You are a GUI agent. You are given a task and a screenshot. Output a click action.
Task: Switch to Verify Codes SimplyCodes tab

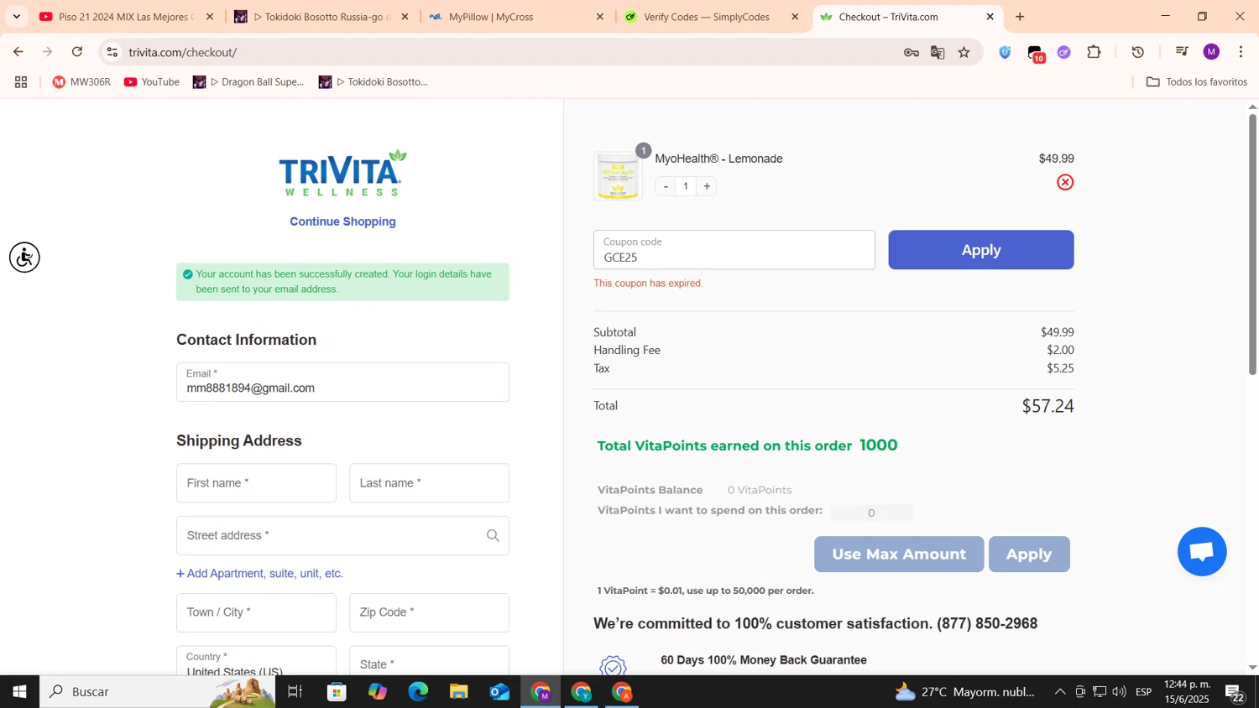click(x=712, y=17)
